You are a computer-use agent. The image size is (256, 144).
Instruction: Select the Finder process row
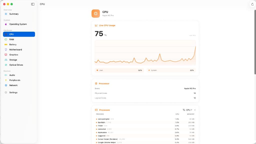tap(145, 126)
